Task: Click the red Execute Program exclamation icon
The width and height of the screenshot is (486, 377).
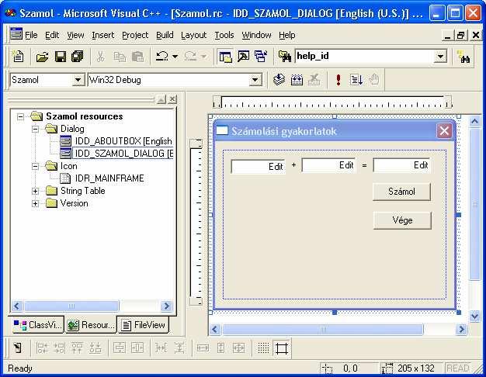Action: (x=338, y=80)
